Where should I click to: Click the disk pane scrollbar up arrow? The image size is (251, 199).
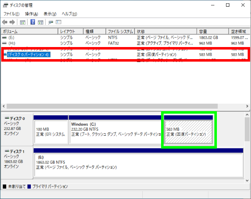pos(247,115)
